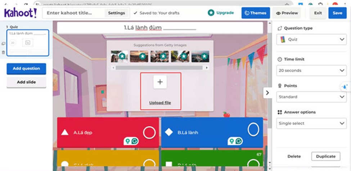Screen dimensions: 351x171
Task: Open the kahoot Settings button
Action: click(116, 13)
